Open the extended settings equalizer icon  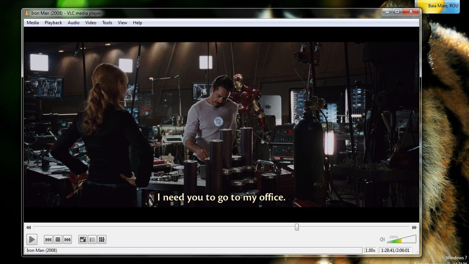[101, 239]
